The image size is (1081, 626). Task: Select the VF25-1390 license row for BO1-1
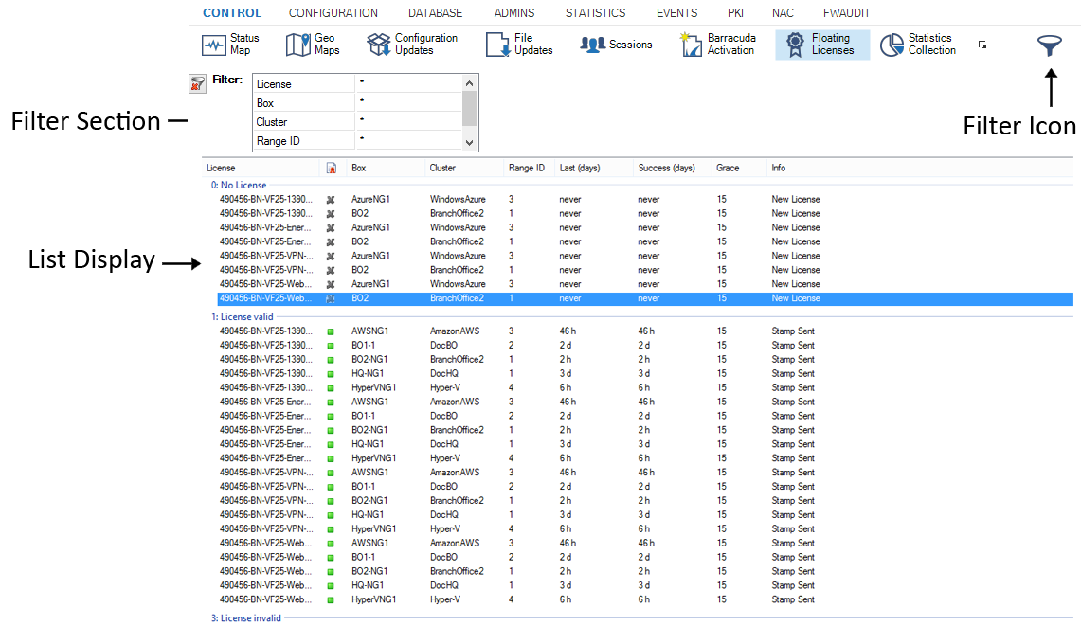(645, 346)
